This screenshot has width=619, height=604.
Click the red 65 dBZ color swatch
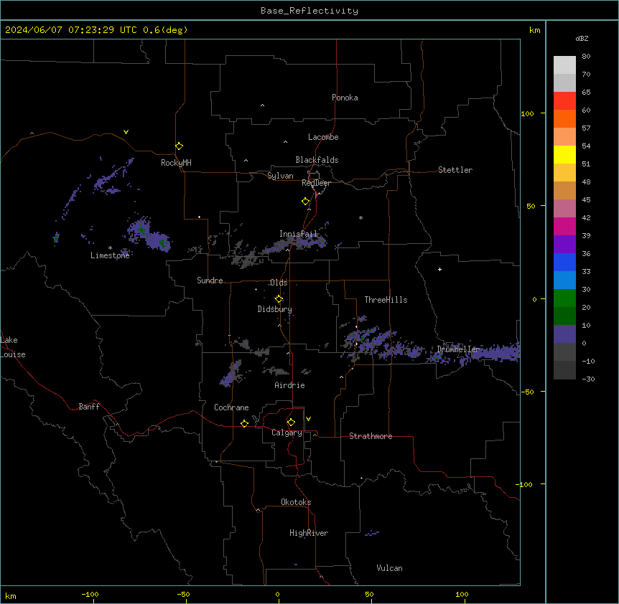pyautogui.click(x=564, y=100)
